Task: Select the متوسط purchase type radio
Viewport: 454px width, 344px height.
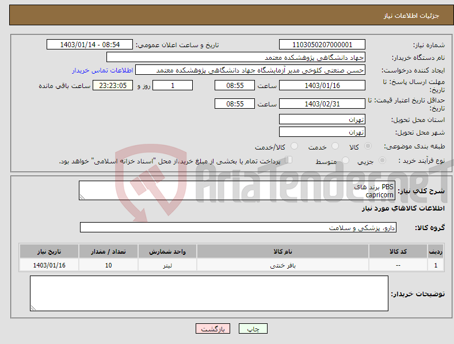Action: (345, 160)
